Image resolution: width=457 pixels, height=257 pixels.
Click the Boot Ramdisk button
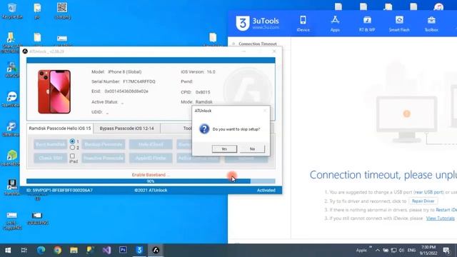pos(50,144)
